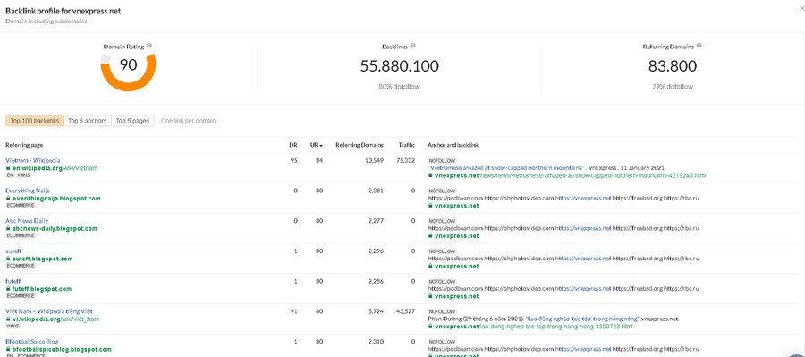805x357 pixels.
Task: Open 'Vietnamese amazed at snow-capped northern mountains' anchor
Action: coord(506,168)
